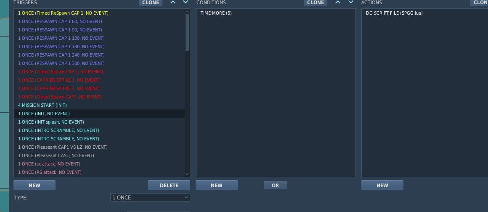
Task: Select highlighted trigger 1 ONCE (INIT, NO EVENT)
Action: [99, 114]
